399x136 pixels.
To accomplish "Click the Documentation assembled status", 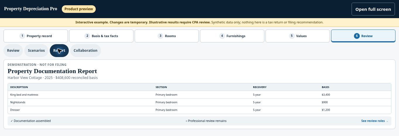I will click(30, 121).
